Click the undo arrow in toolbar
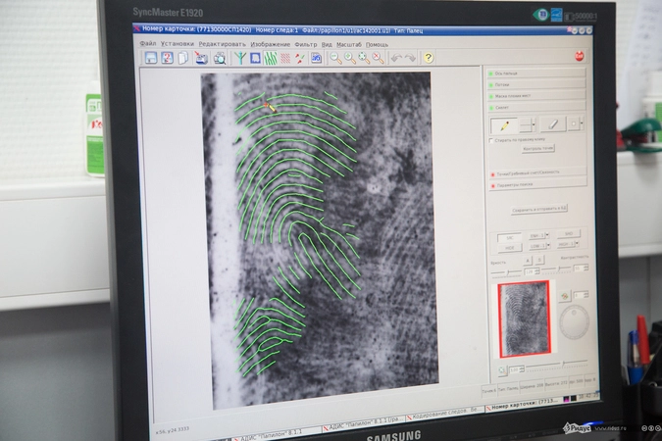The height and width of the screenshot is (441, 662). click(x=395, y=58)
